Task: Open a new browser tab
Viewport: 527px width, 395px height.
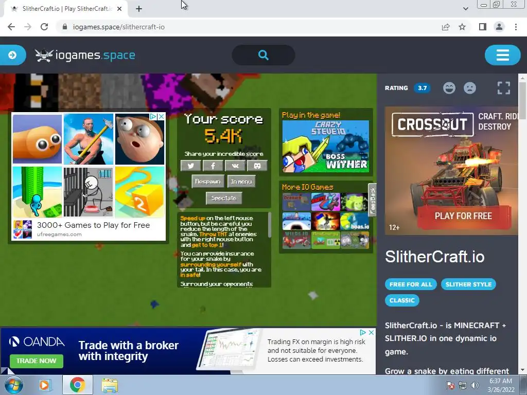Action: [x=139, y=9]
